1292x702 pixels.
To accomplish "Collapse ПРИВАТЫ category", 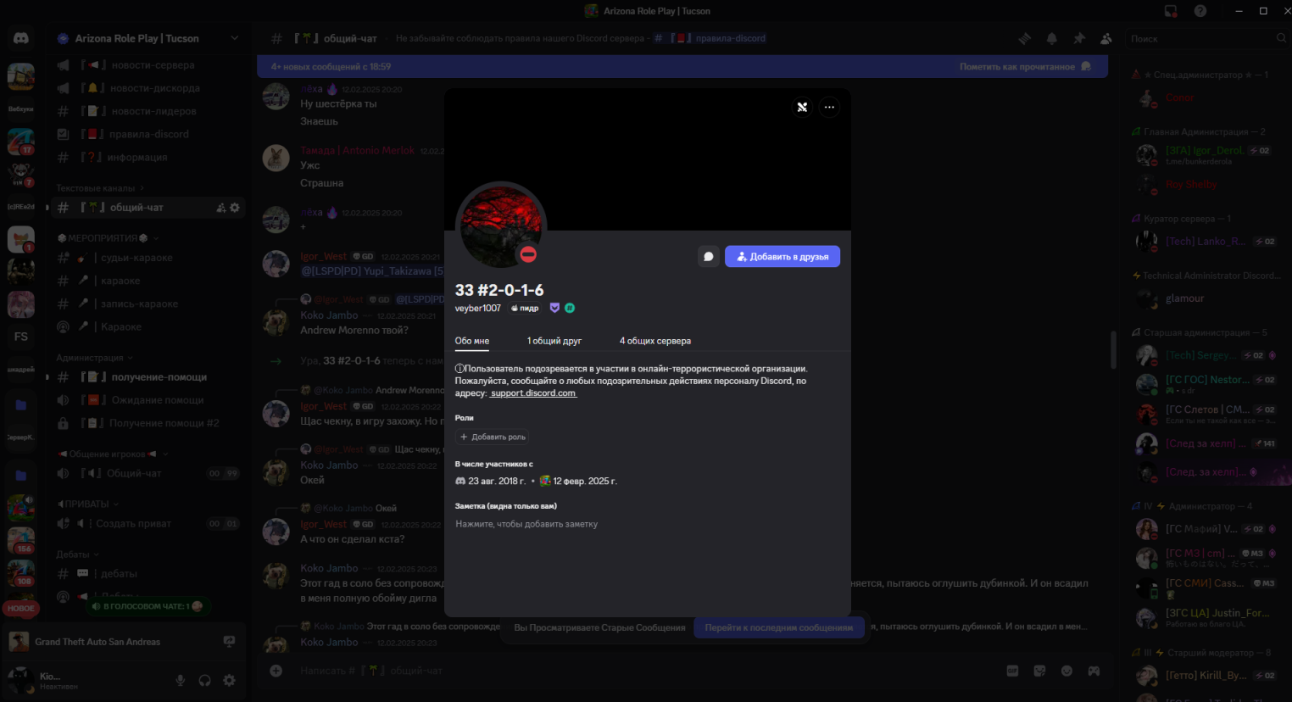I will point(87,504).
